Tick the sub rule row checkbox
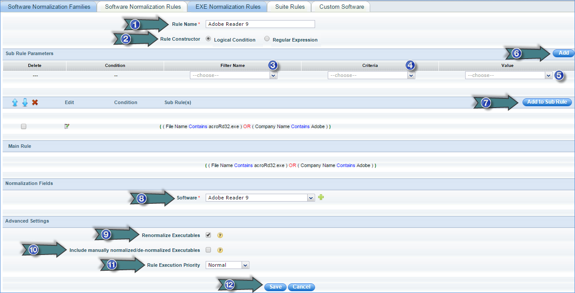Image resolution: width=575 pixels, height=293 pixels. coord(24,126)
